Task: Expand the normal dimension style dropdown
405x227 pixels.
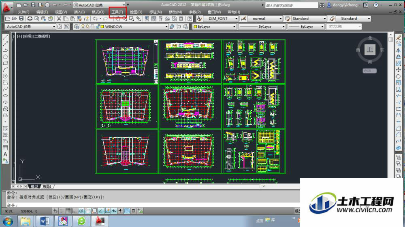Action: coord(281,19)
